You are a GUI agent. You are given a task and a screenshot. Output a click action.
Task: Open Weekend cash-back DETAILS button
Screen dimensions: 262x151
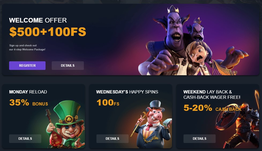(200, 139)
